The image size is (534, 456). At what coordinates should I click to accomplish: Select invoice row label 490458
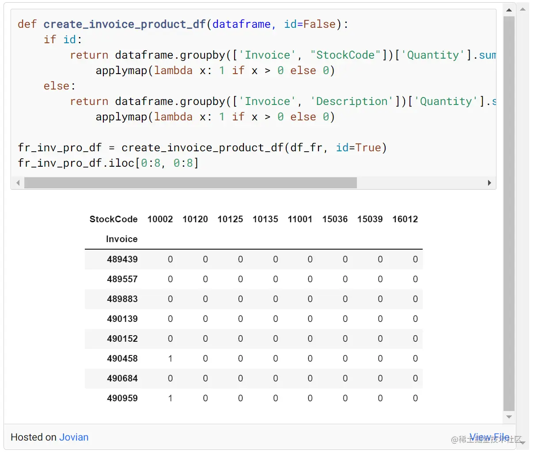pyautogui.click(x=122, y=359)
